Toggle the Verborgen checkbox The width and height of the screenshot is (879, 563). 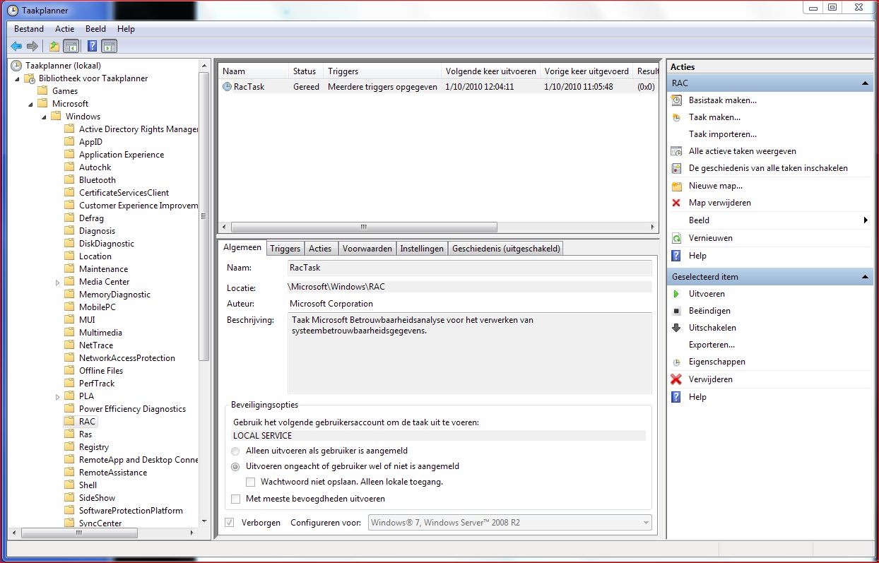[229, 523]
